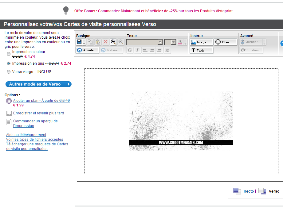Open Voir les types de fichiers acceptés

(x=35, y=140)
